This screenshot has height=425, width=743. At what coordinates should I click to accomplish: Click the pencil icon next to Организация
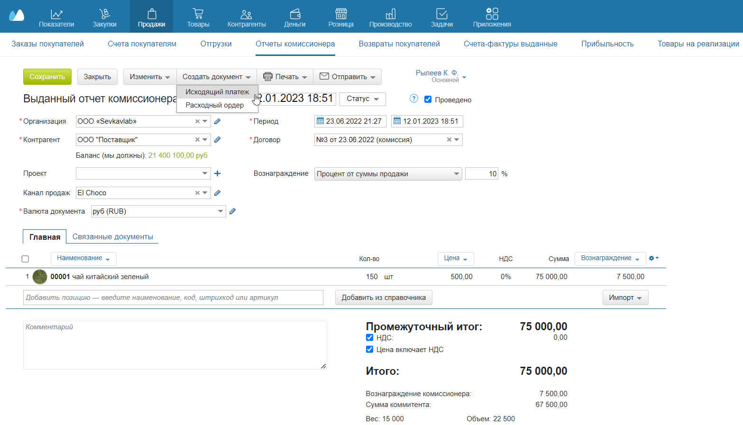[x=217, y=121]
